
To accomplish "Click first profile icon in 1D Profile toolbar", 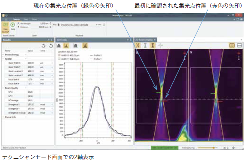I will pyautogui.click(x=59, y=46).
